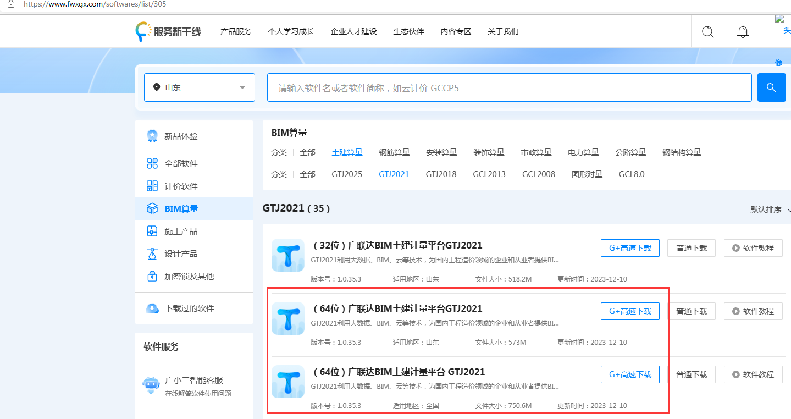Image resolution: width=791 pixels, height=419 pixels.
Task: Click the 广小二 robot assistant icon
Action: pos(151,385)
